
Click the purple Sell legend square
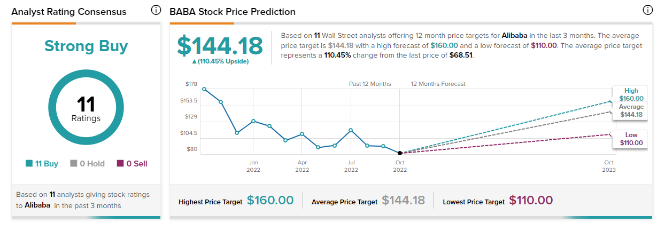click(120, 164)
